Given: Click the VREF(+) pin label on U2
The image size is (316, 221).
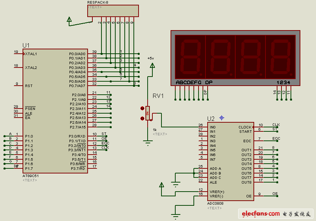Looking at the screenshot, I should click(x=217, y=192).
